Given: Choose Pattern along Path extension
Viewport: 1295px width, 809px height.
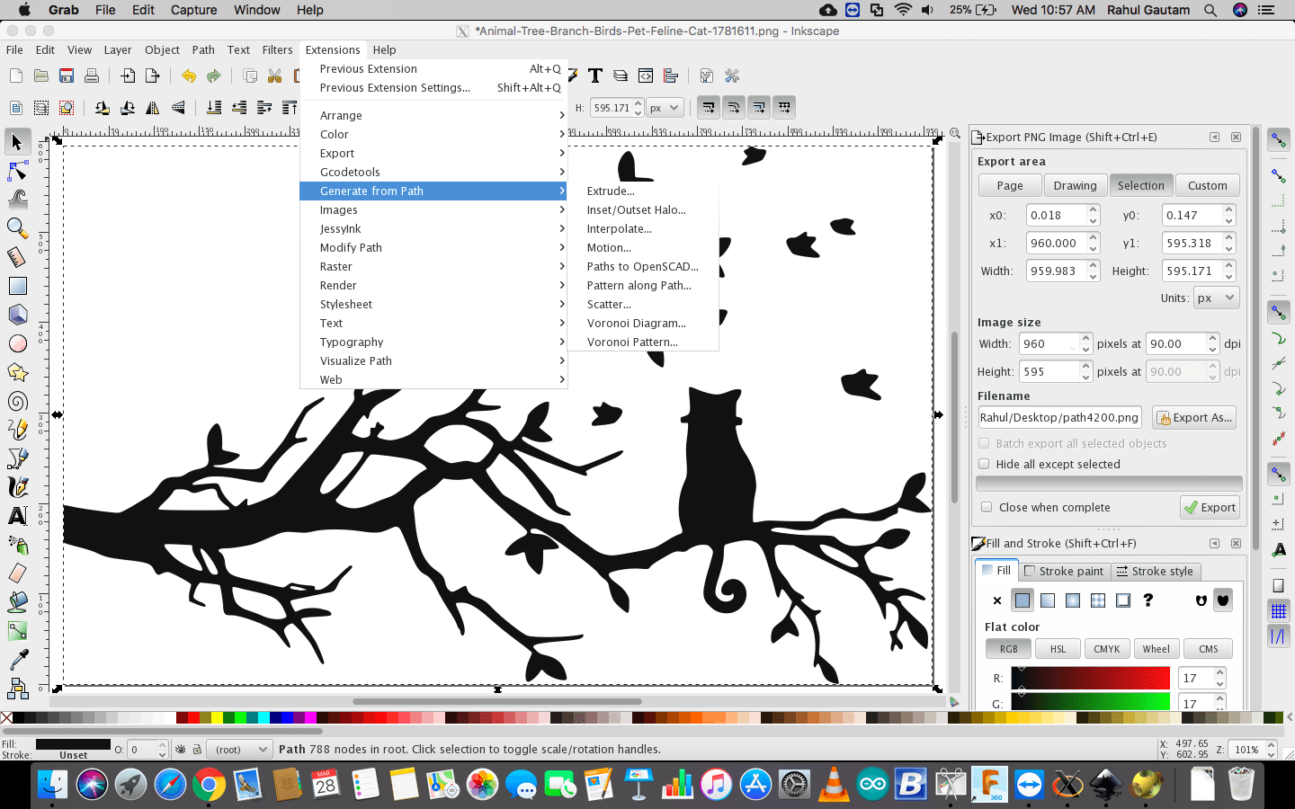Looking at the screenshot, I should 643,285.
